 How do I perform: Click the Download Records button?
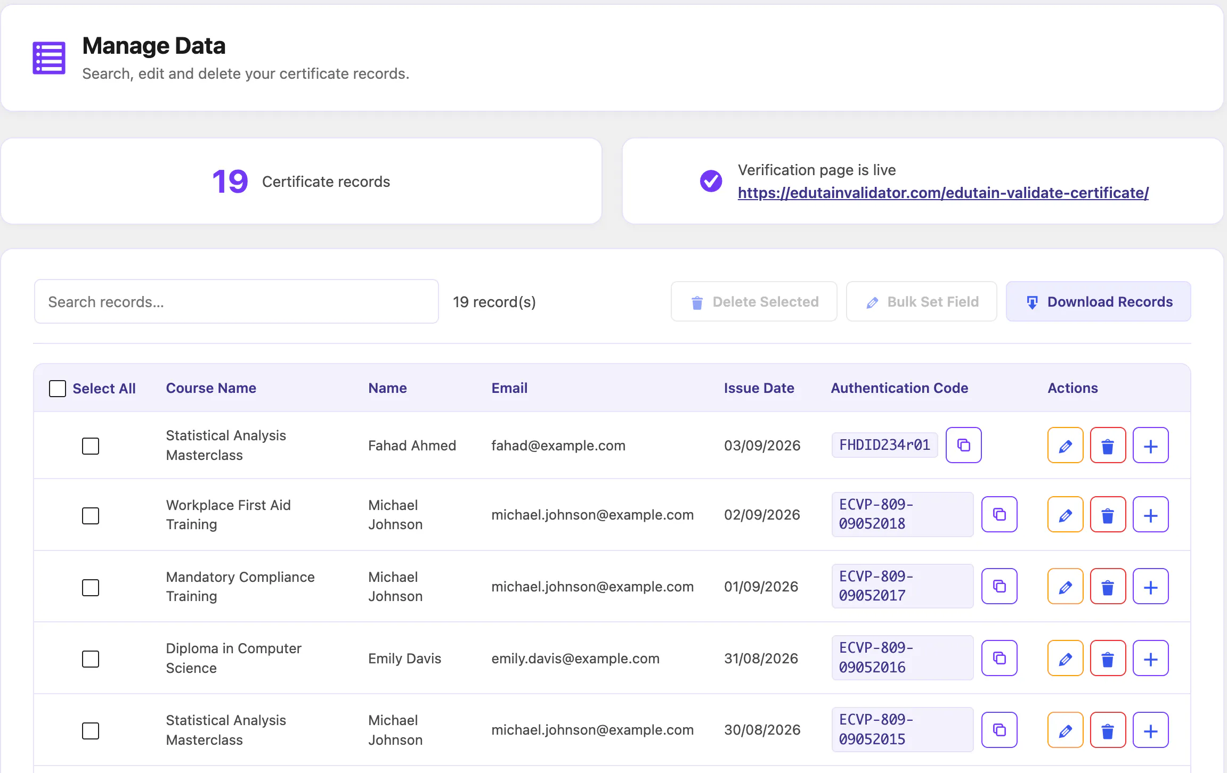pyautogui.click(x=1098, y=301)
